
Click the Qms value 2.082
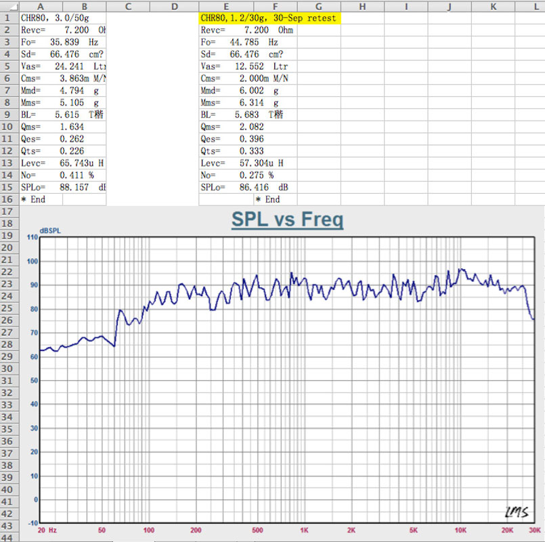point(252,127)
